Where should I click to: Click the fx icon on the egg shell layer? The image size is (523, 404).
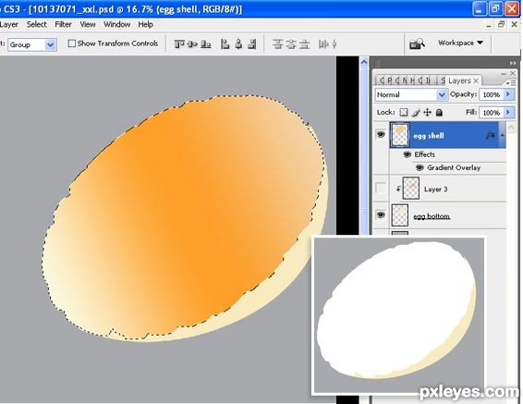(491, 135)
